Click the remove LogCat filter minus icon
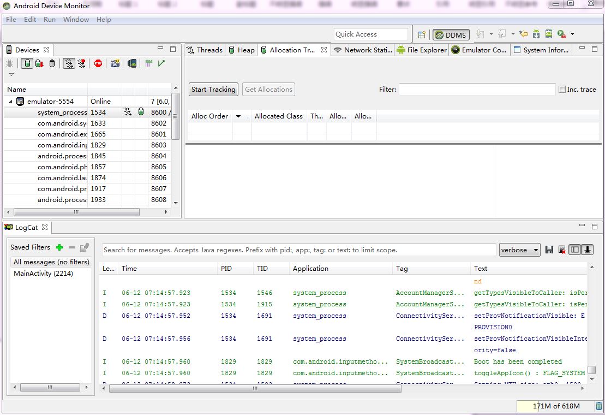Viewport: 605px width, 415px height. [72, 247]
